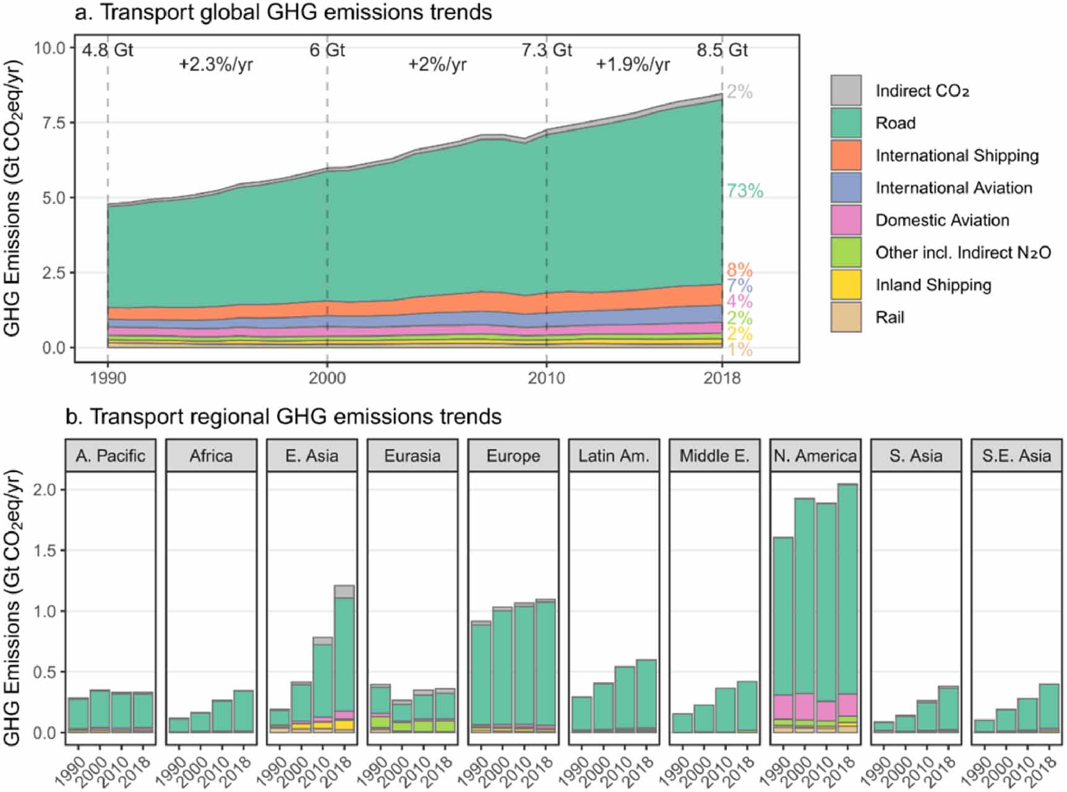Select the 'Road' legend label
This screenshot has height=792, width=1067.
(895, 123)
